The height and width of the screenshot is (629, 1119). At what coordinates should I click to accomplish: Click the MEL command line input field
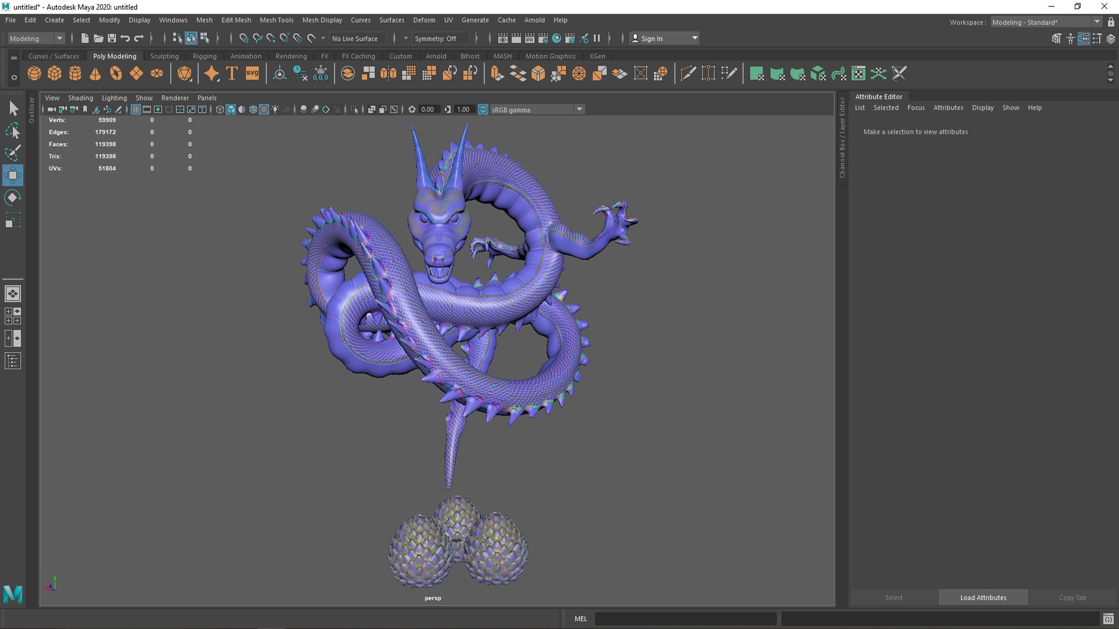[685, 619]
